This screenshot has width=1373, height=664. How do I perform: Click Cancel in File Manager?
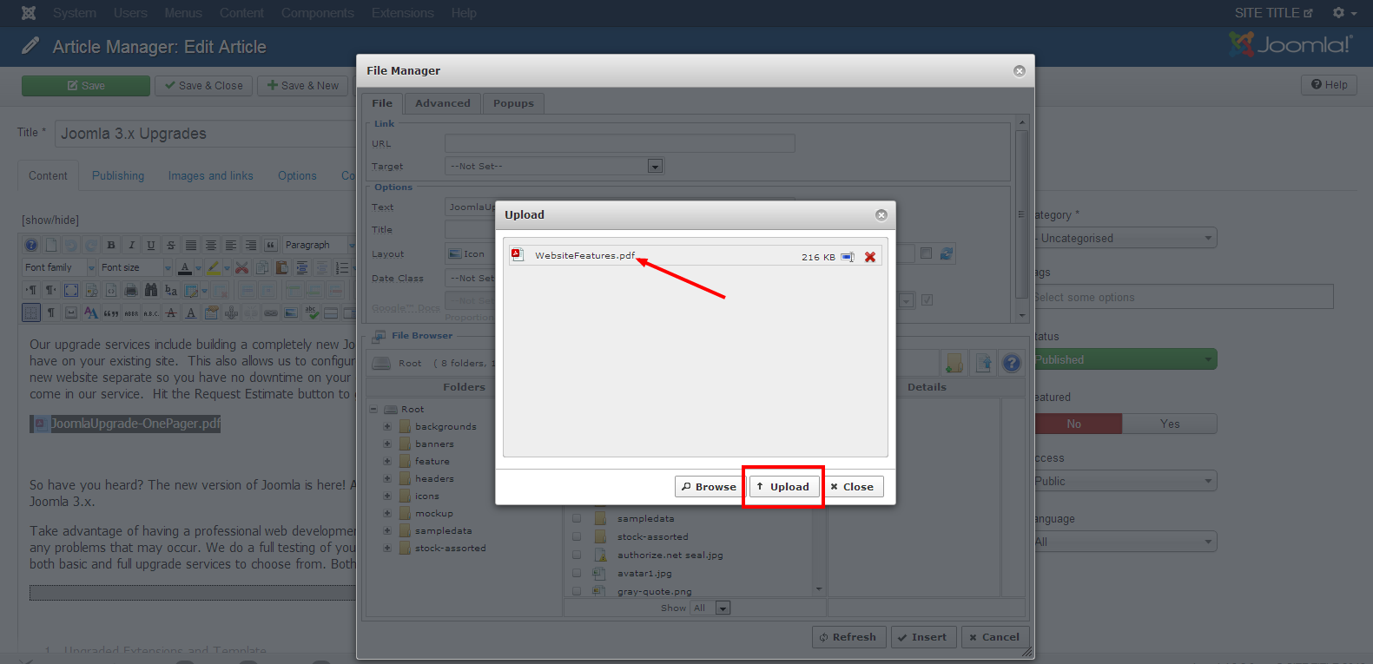pyautogui.click(x=995, y=637)
